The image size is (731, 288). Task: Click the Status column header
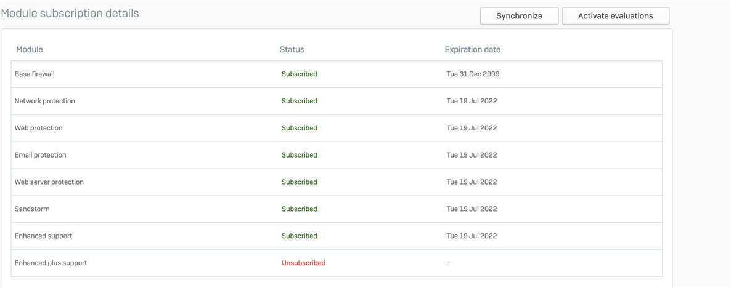click(x=292, y=49)
